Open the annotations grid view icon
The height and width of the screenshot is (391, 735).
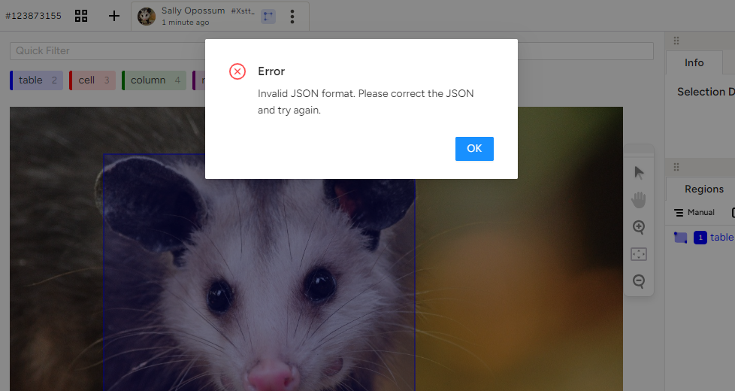point(81,16)
